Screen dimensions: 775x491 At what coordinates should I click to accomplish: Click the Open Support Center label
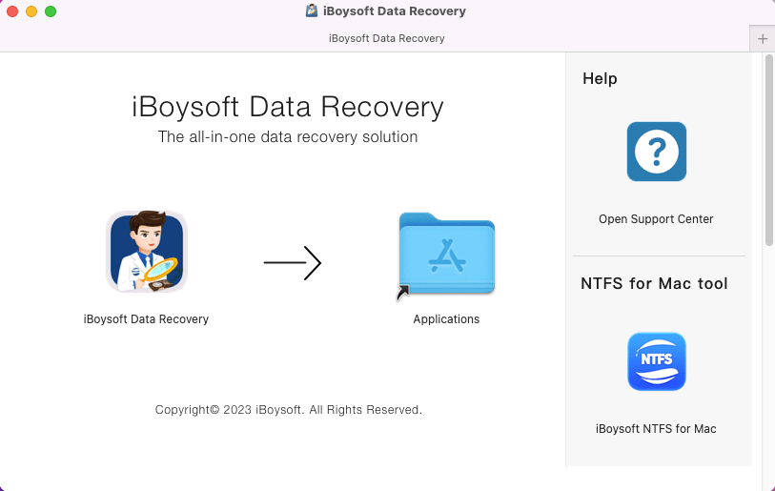point(656,219)
